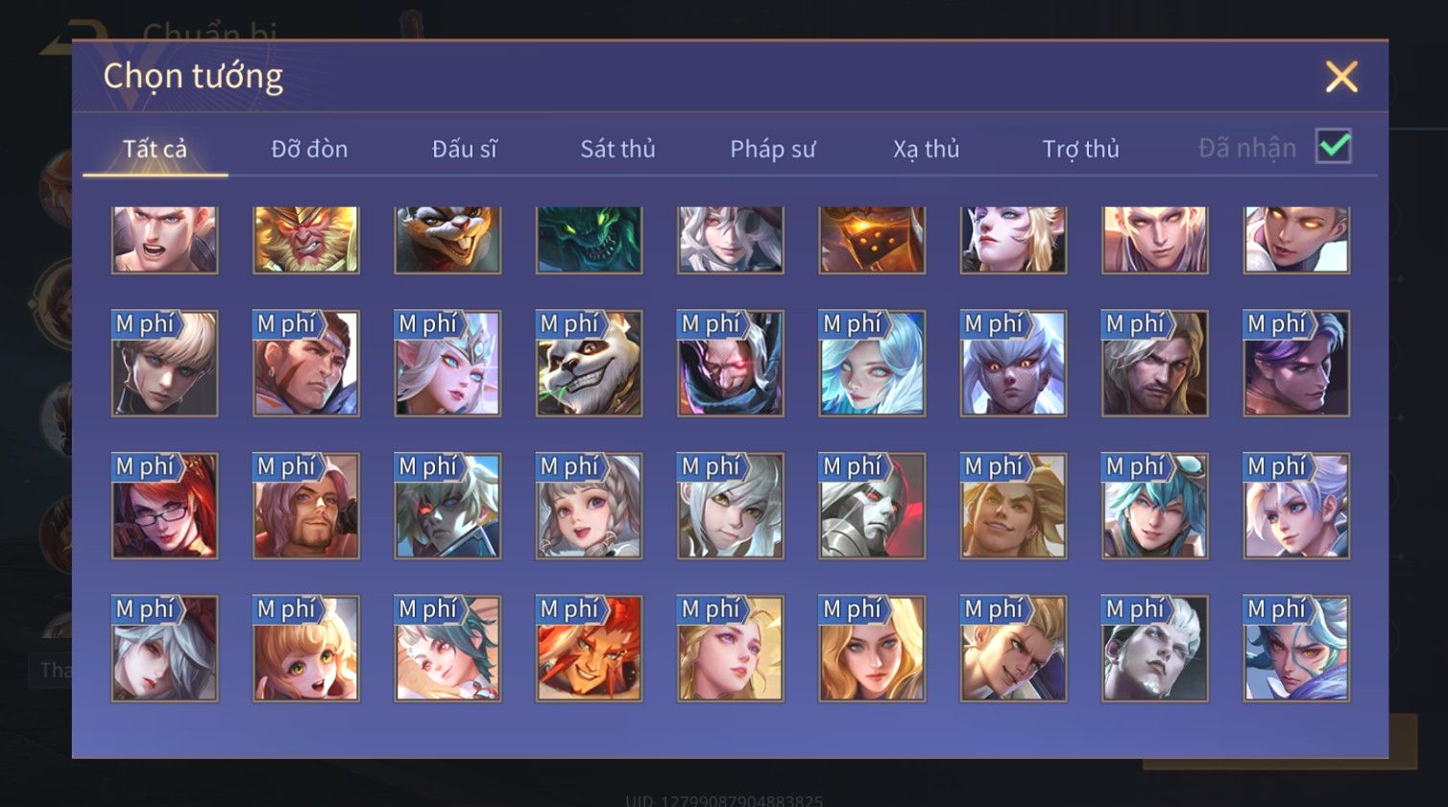Select the panda hero portrait
The width and height of the screenshot is (1448, 807).
[x=589, y=363]
